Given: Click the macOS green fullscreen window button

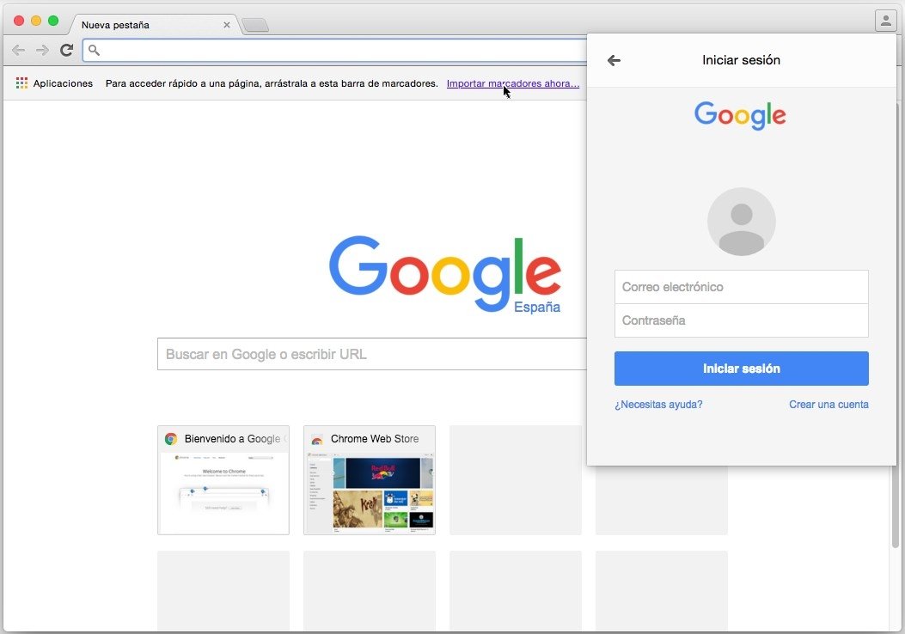Looking at the screenshot, I should click(53, 21).
